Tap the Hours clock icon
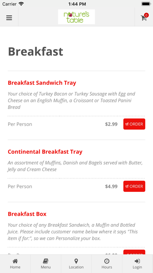 [x=107, y=261]
